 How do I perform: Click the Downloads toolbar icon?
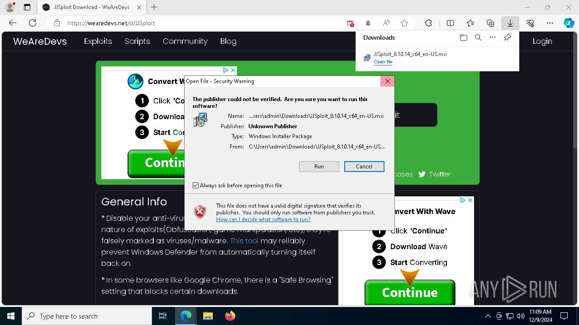pyautogui.click(x=510, y=23)
